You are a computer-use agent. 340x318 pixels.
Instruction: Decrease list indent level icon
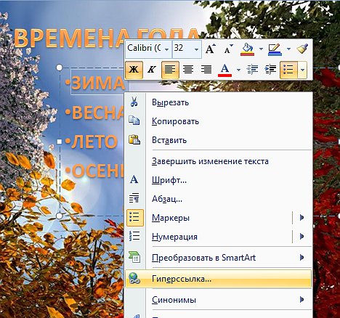(252, 70)
